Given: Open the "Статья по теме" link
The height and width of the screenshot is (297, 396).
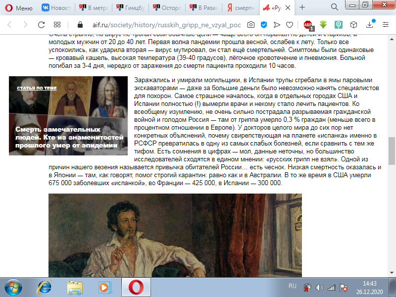Looking at the screenshot, I should tap(37, 88).
